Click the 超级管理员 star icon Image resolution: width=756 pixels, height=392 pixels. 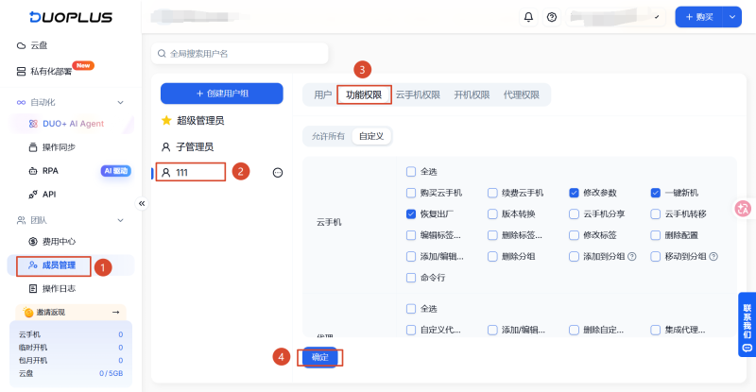166,120
